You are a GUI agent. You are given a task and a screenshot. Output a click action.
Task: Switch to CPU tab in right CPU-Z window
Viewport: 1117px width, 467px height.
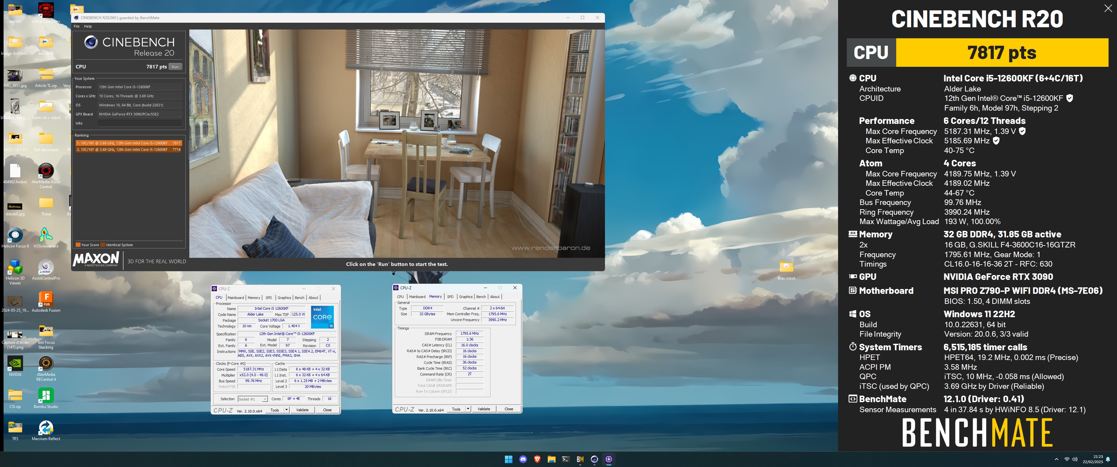[x=400, y=297]
